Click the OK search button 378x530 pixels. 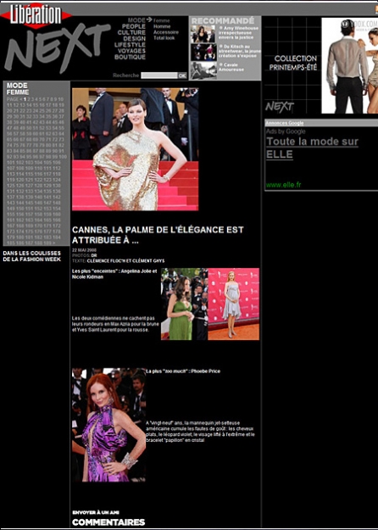pyautogui.click(x=182, y=75)
